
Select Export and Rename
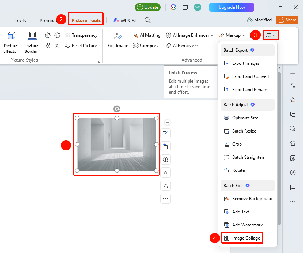pos(248,90)
